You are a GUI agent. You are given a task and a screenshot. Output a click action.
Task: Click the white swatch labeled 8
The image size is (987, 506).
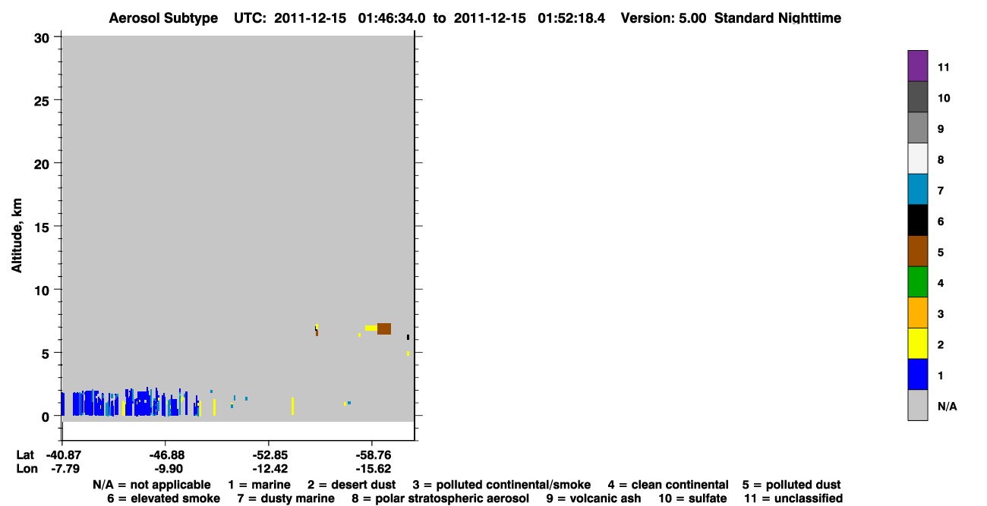[x=917, y=159]
